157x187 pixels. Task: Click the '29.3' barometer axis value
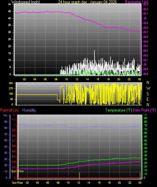tap(146, 51)
